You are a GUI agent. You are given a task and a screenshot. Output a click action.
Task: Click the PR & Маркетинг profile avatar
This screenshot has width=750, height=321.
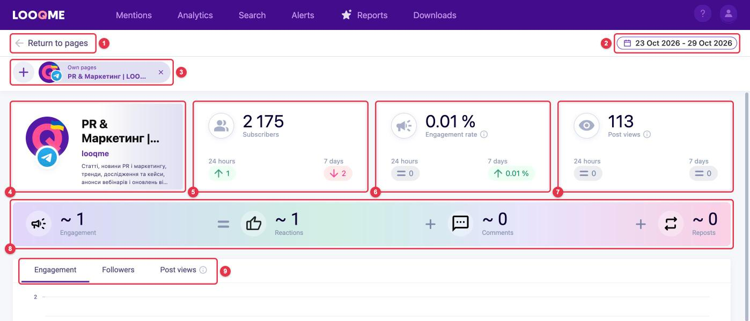point(47,138)
